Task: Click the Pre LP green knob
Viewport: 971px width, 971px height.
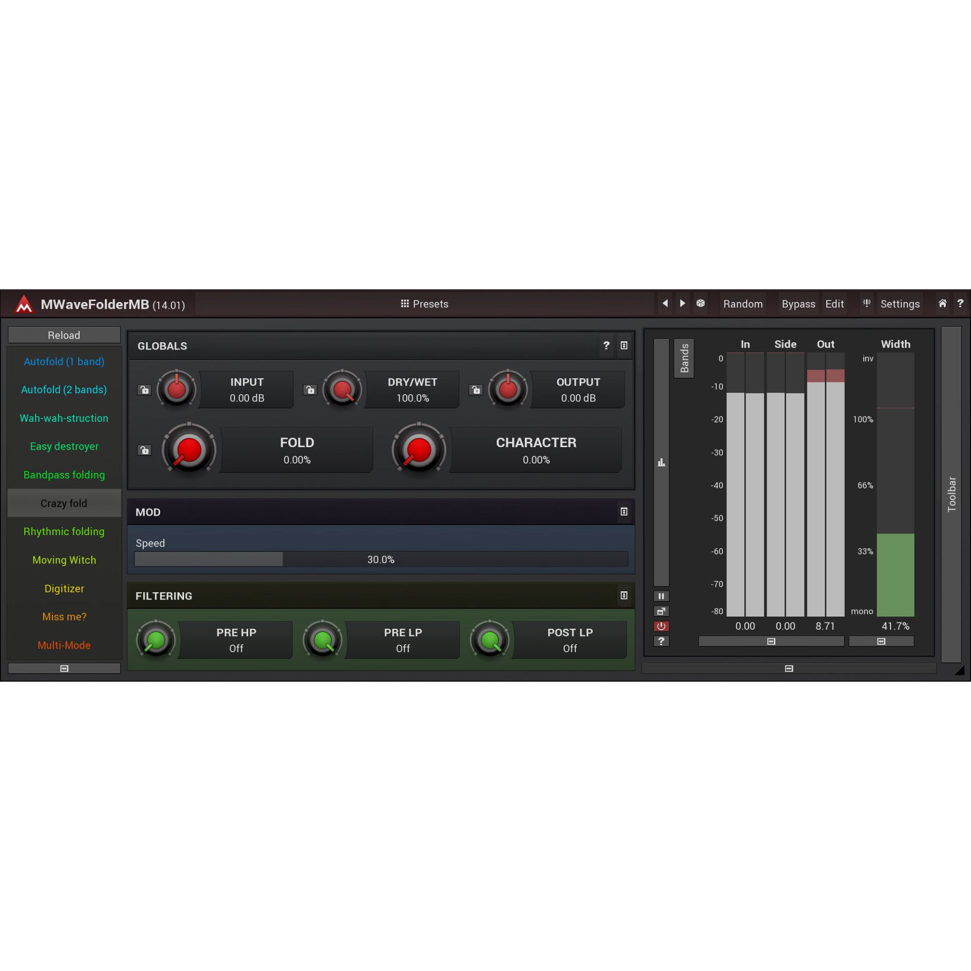Action: pos(322,639)
